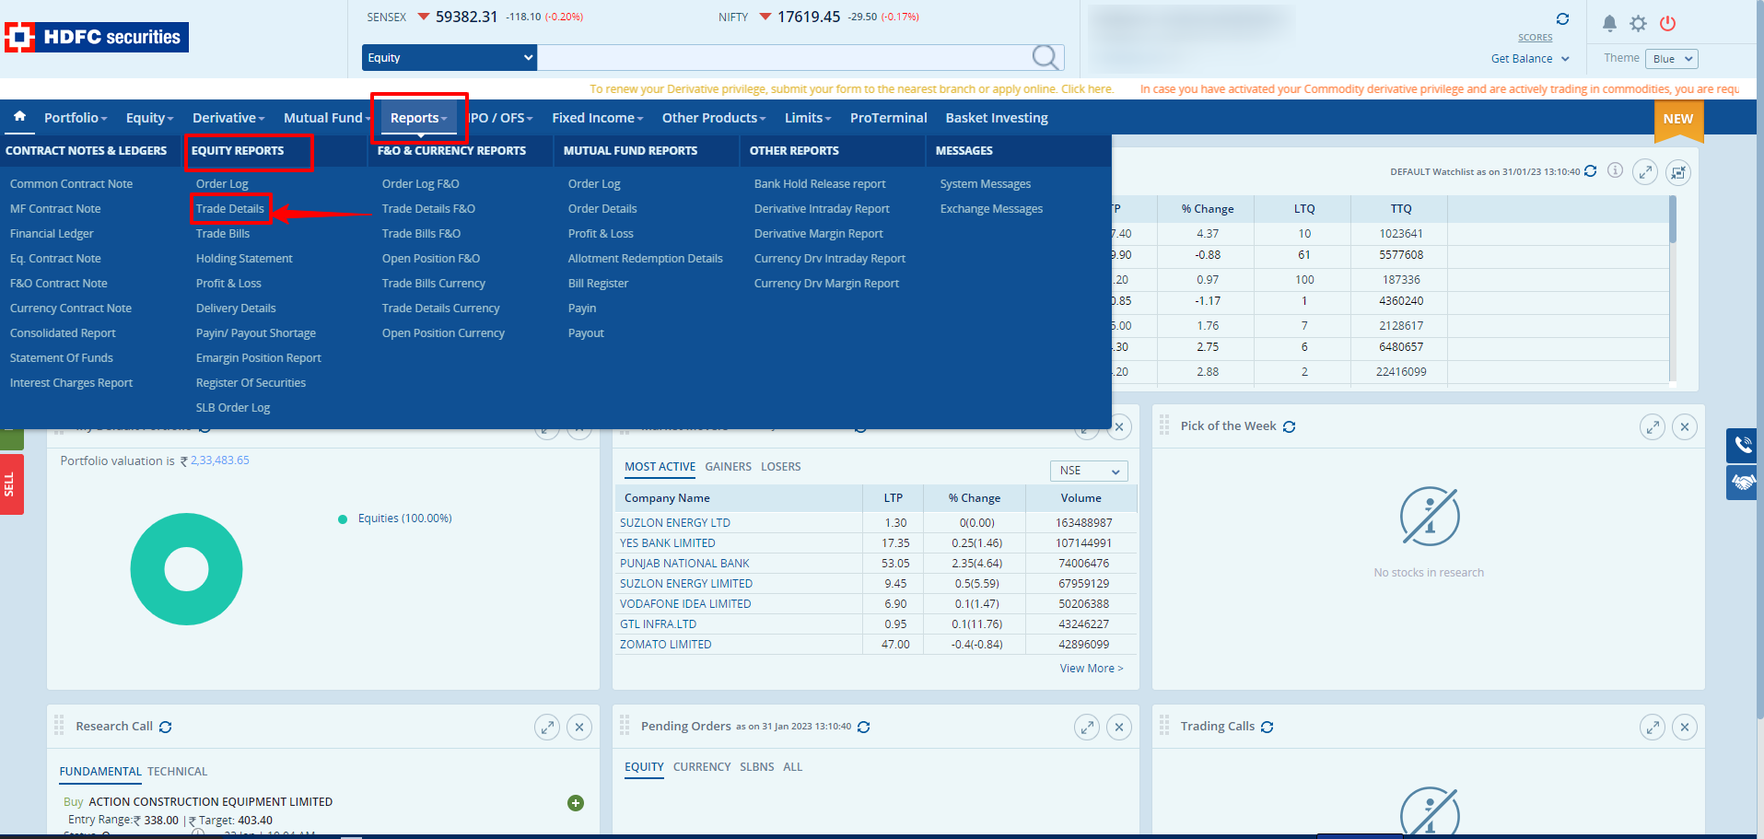
Task: Select Trade Details under Equity Reports
Action: click(230, 209)
